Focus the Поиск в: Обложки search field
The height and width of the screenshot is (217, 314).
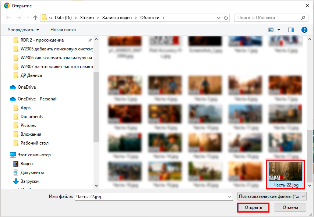coord(271,18)
